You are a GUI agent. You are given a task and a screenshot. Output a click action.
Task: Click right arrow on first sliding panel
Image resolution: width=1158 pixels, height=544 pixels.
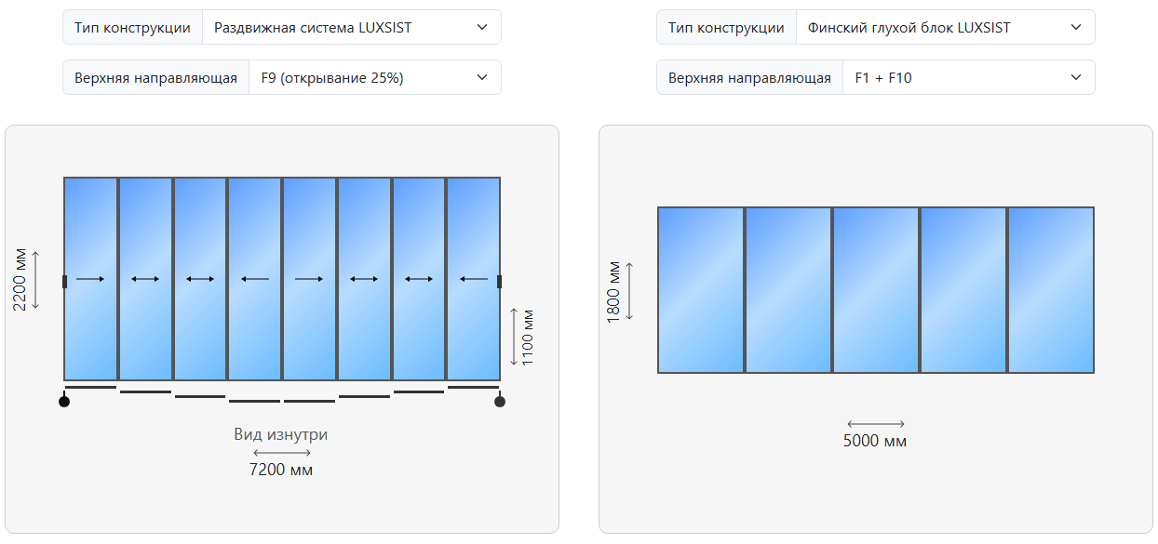click(x=90, y=279)
